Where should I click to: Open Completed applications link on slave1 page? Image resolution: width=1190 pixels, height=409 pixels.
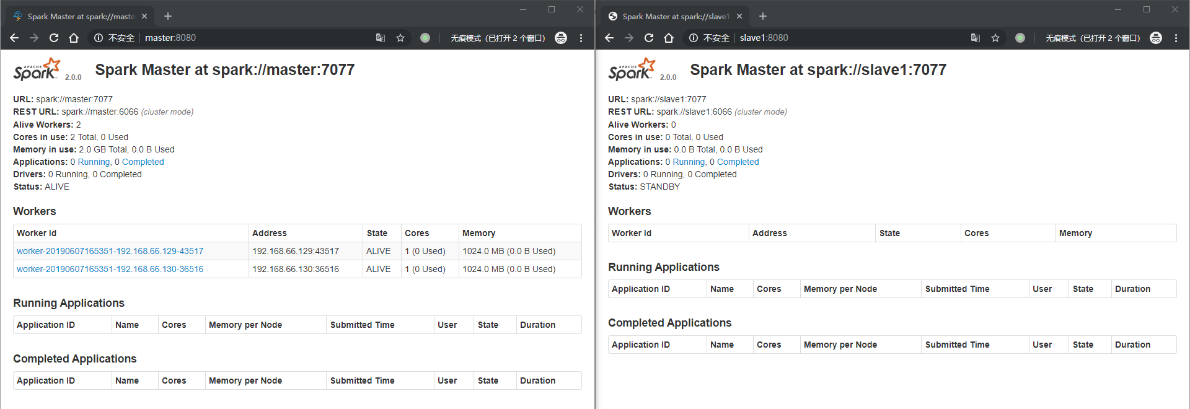click(x=738, y=162)
